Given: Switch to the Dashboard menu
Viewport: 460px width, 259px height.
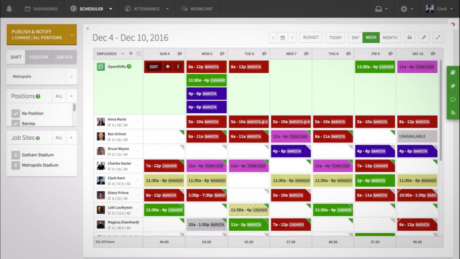Looking at the screenshot, I should [41, 8].
